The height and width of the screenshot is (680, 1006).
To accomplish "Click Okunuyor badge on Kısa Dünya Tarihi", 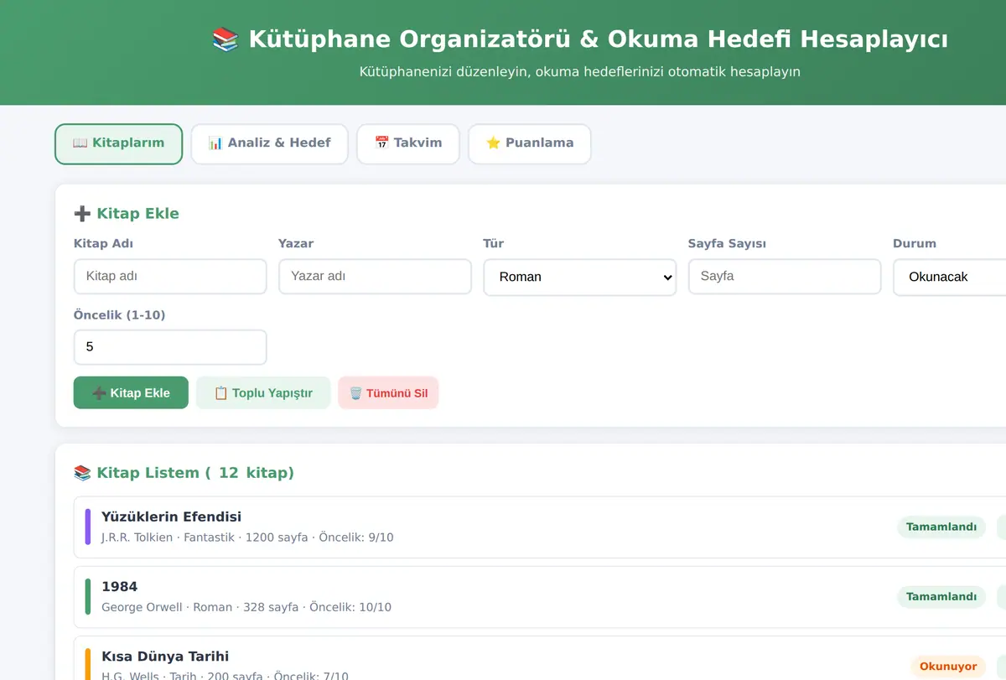I will pyautogui.click(x=948, y=667).
